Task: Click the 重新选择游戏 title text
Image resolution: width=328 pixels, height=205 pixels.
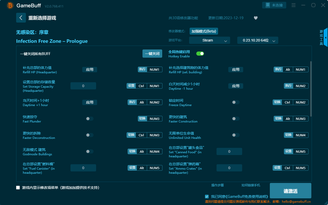Action: point(42,18)
